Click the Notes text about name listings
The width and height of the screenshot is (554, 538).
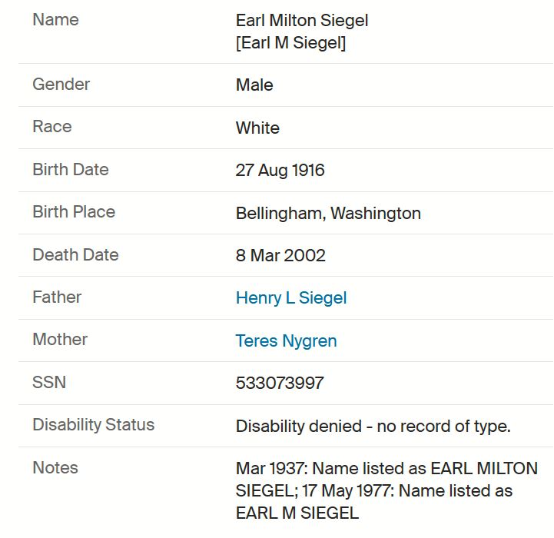coord(386,490)
